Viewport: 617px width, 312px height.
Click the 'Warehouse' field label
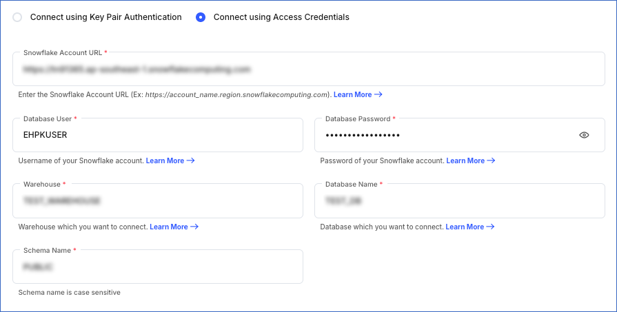point(42,185)
